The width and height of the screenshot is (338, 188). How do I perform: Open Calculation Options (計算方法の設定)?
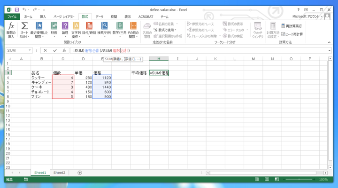273,30
